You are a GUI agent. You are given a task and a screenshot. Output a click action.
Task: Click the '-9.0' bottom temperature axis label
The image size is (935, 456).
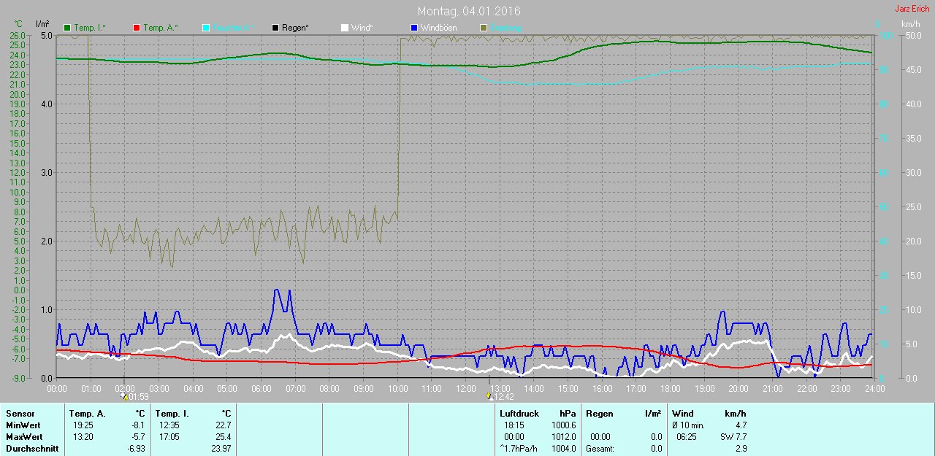click(x=19, y=378)
